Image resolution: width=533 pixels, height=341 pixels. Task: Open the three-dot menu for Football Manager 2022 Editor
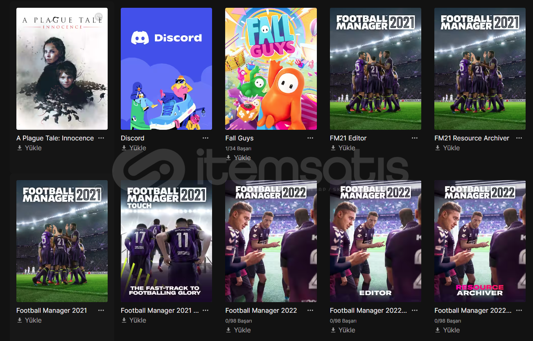pos(415,311)
